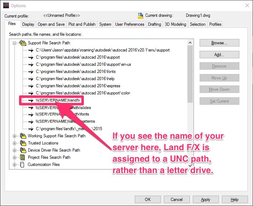Expand the Customization Files node
Screen dimensions: 253x206
[15, 165]
